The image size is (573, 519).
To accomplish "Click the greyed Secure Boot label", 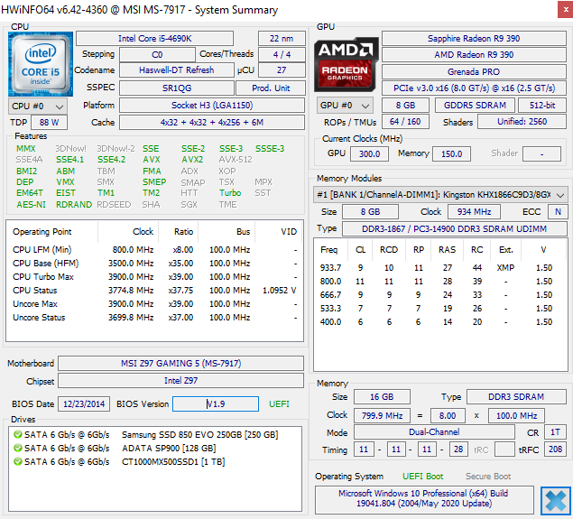I will tap(488, 477).
